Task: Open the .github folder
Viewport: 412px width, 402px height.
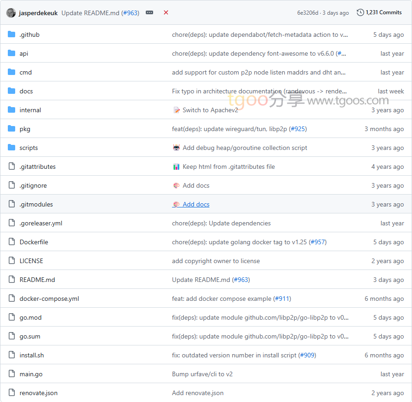Action: [29, 34]
